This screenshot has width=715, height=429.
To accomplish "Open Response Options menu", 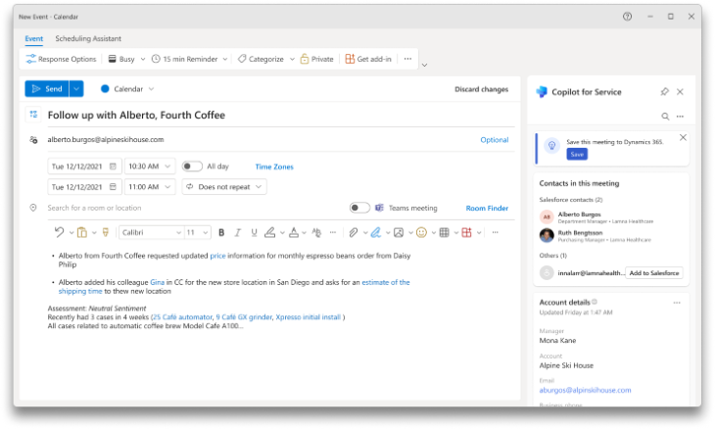I will pos(61,59).
